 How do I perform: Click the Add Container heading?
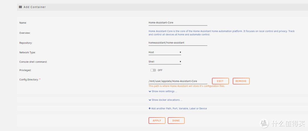click(35, 7)
